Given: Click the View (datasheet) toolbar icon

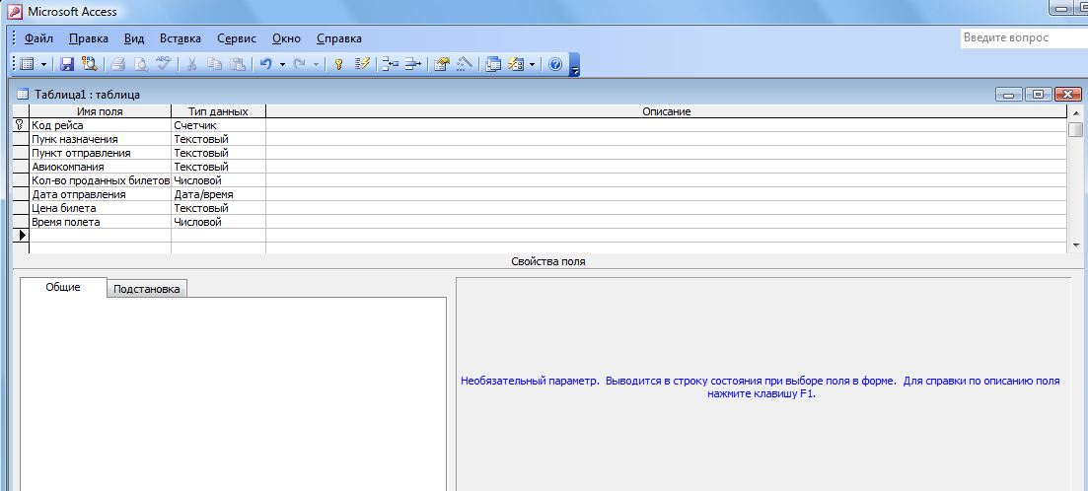Looking at the screenshot, I should coord(27,64).
